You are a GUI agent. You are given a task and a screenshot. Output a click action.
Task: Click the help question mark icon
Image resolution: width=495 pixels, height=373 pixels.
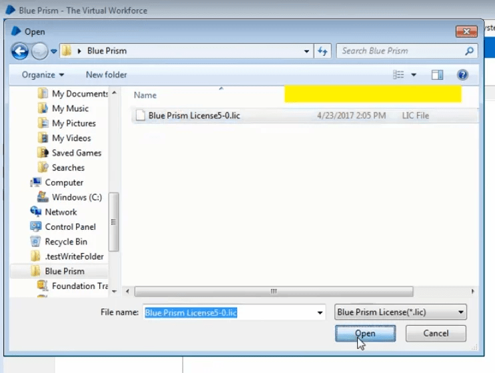(x=462, y=75)
